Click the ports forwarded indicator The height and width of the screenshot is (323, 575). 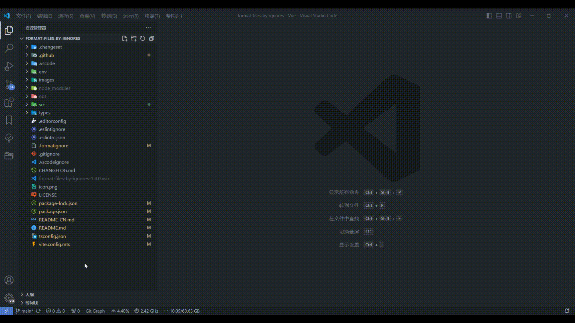(x=76, y=311)
